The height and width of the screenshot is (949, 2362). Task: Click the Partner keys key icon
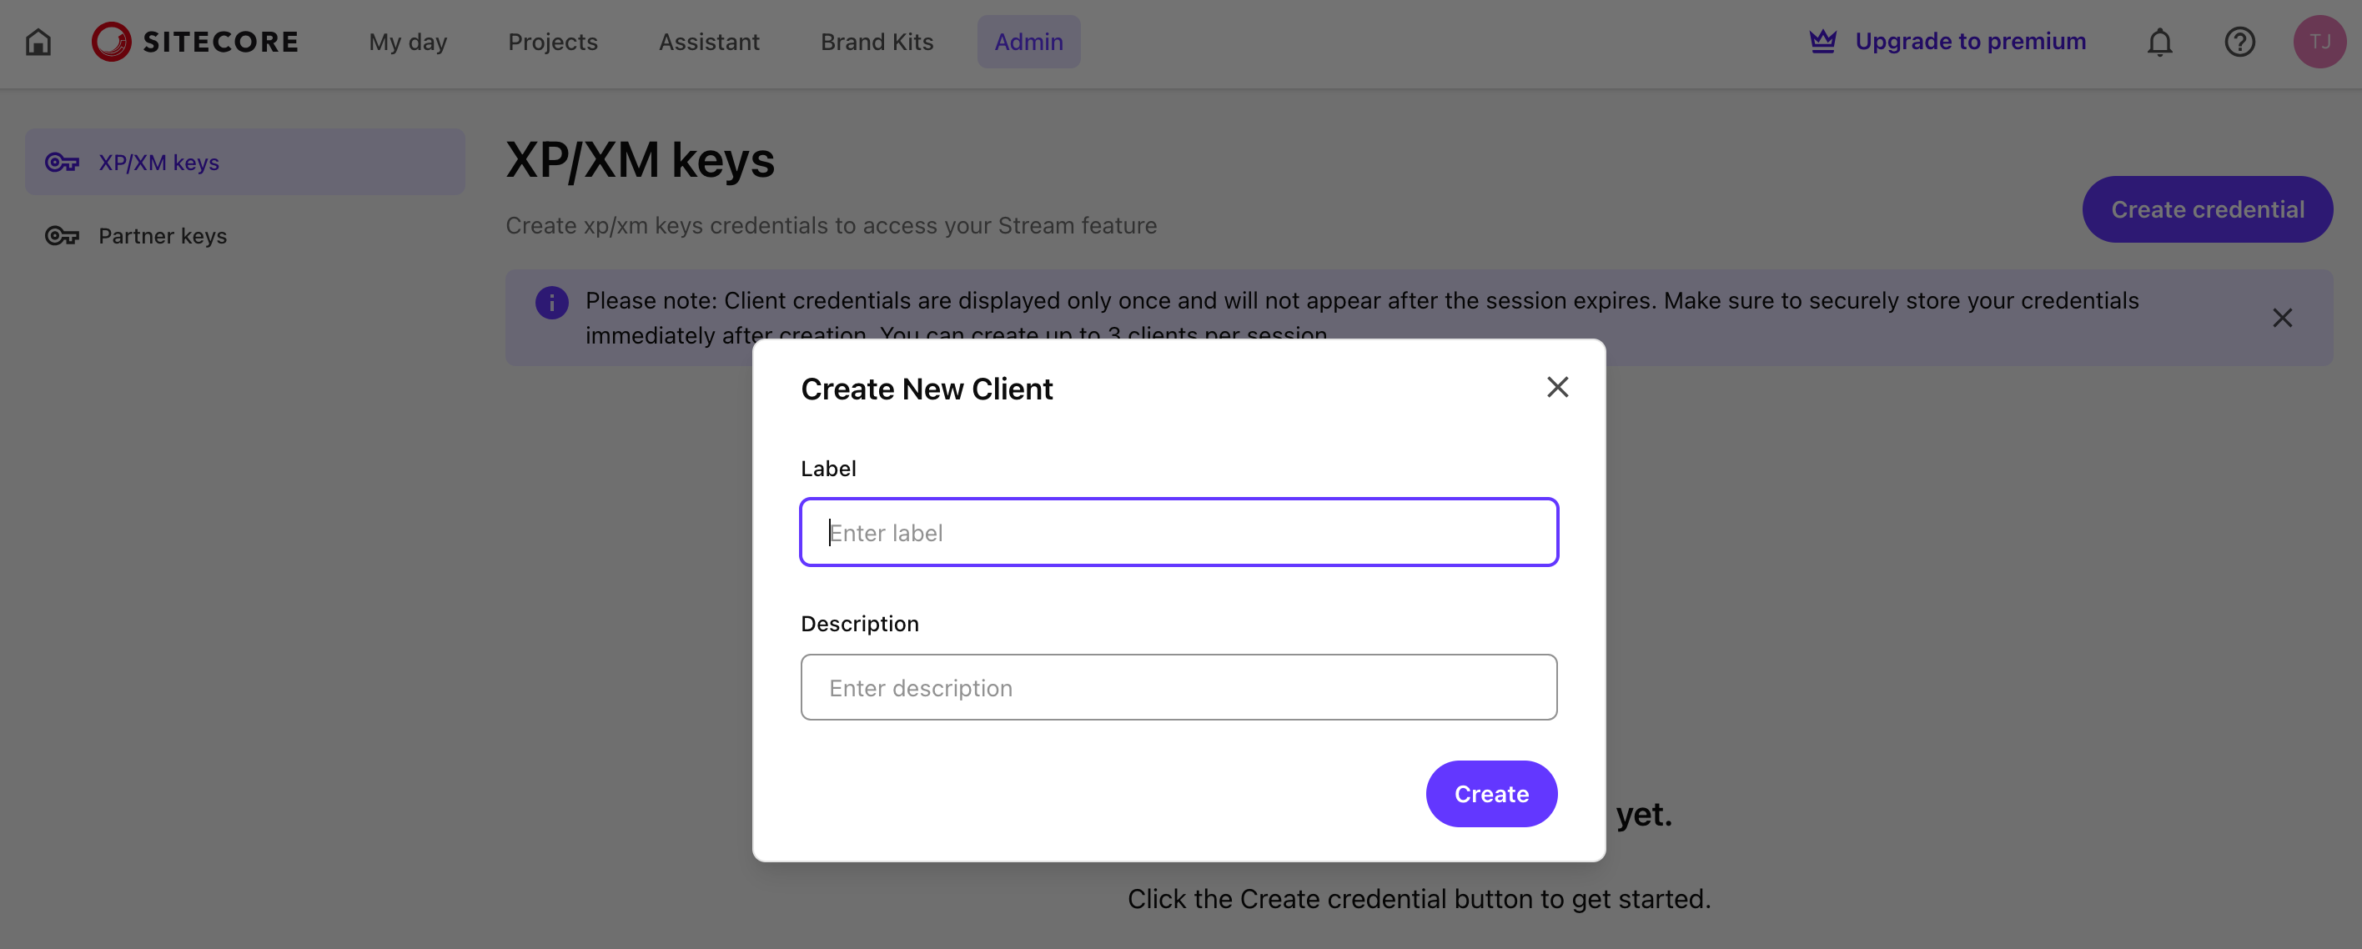point(62,236)
